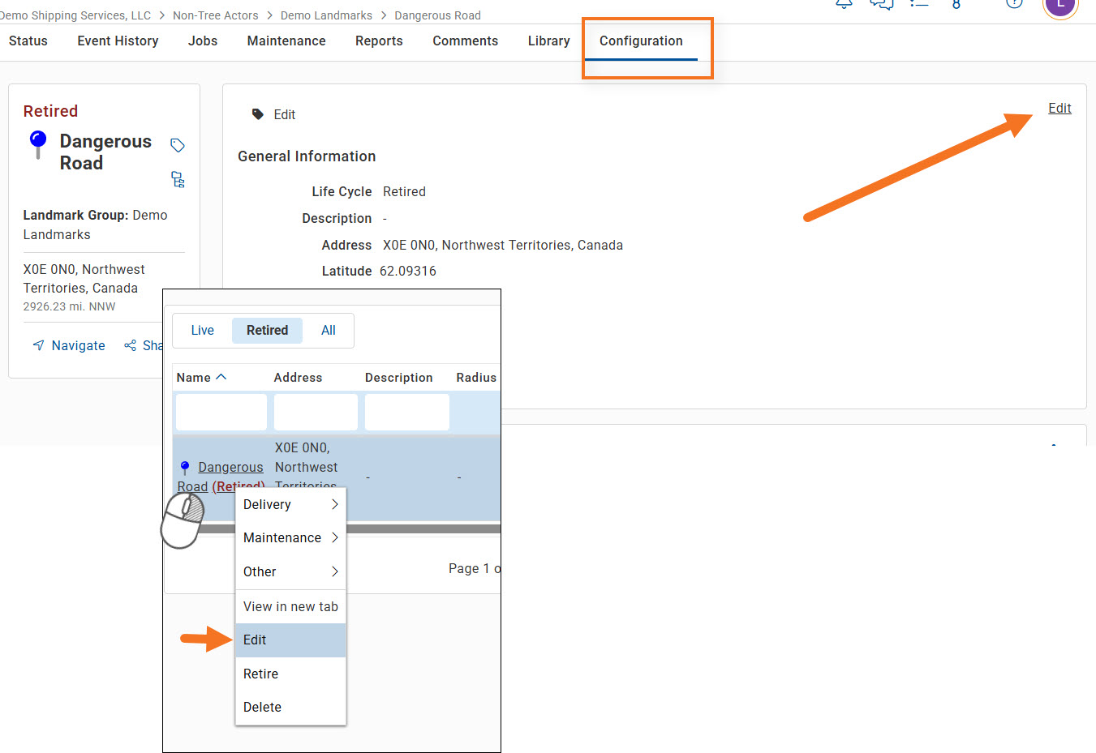Expand the Maintenance submenu in context menu

point(290,537)
